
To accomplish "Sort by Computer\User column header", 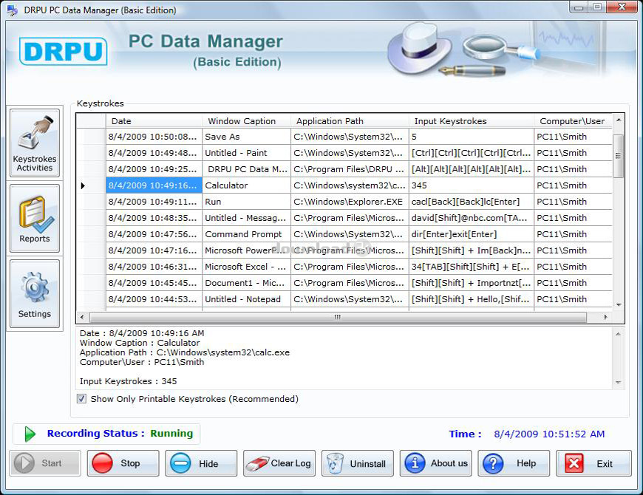I will point(574,121).
